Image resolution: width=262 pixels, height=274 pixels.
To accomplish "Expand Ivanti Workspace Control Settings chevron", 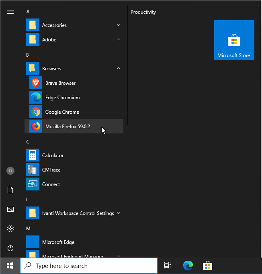I will point(119,213).
